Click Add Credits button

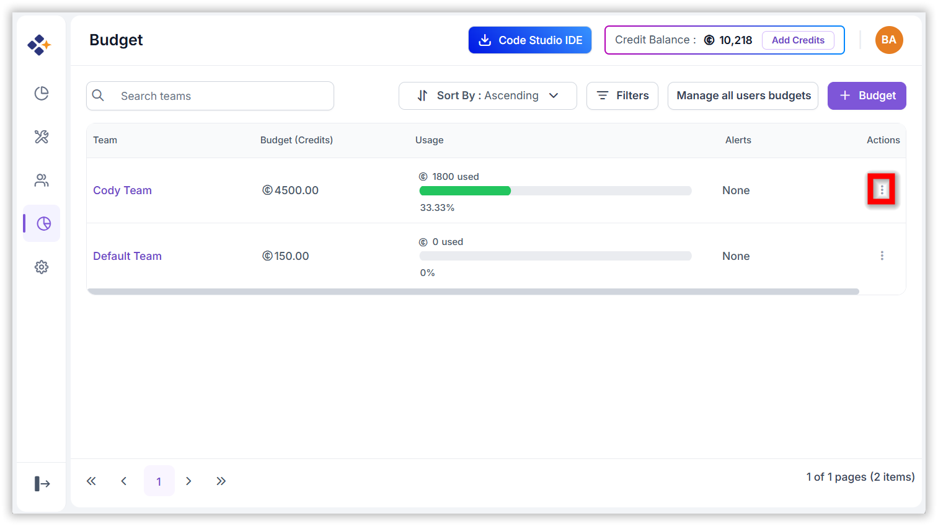point(798,40)
